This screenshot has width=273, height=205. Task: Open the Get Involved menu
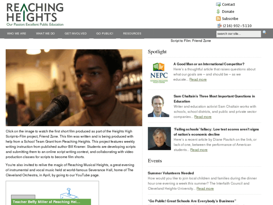(75, 33)
